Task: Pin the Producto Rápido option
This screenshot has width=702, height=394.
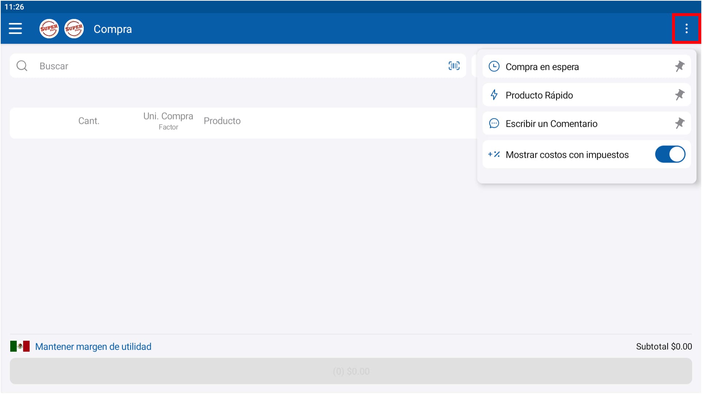Action: tap(679, 95)
